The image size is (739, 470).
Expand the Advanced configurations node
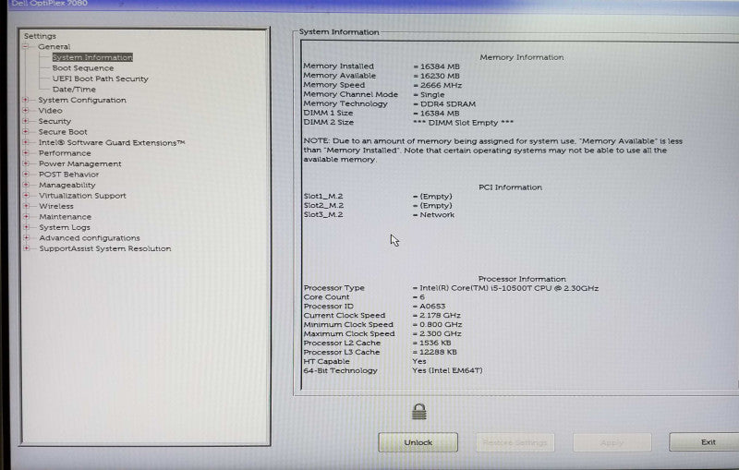coord(27,238)
